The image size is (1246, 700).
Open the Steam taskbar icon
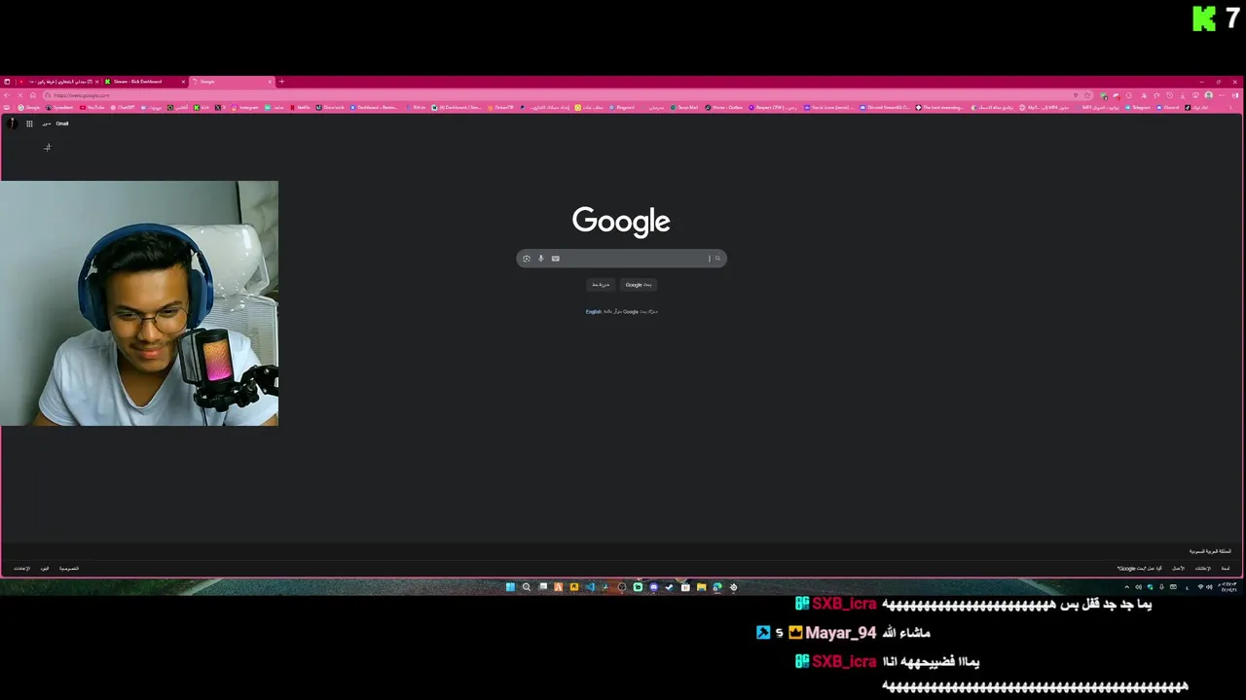pyautogui.click(x=670, y=587)
